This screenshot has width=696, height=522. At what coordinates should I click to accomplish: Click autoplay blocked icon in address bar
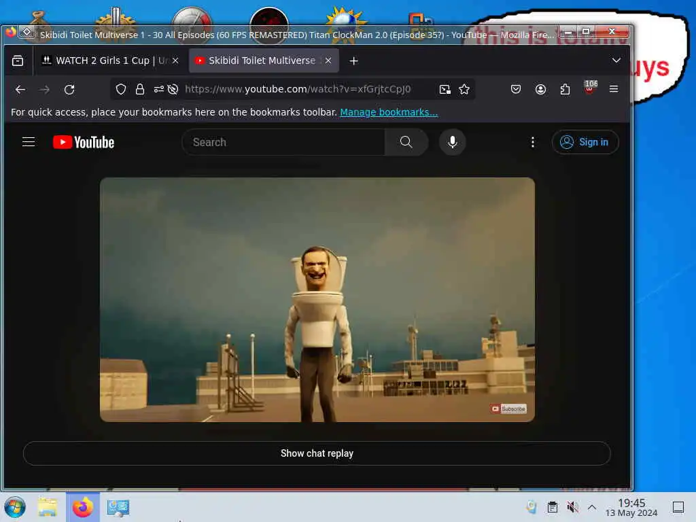(173, 89)
